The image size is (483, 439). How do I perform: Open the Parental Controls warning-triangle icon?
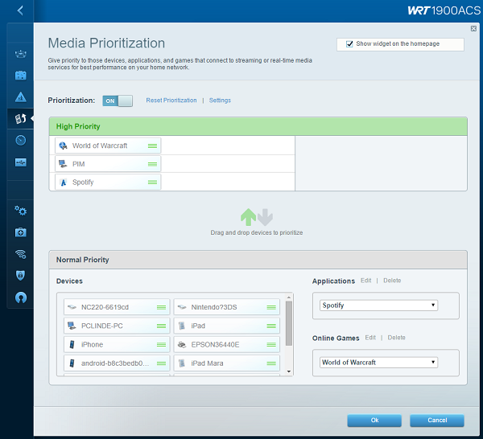[21, 97]
